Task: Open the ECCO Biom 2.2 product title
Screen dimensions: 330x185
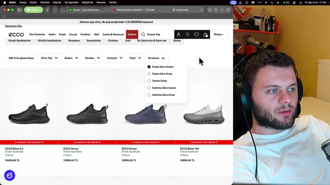Action: [x=14, y=149]
